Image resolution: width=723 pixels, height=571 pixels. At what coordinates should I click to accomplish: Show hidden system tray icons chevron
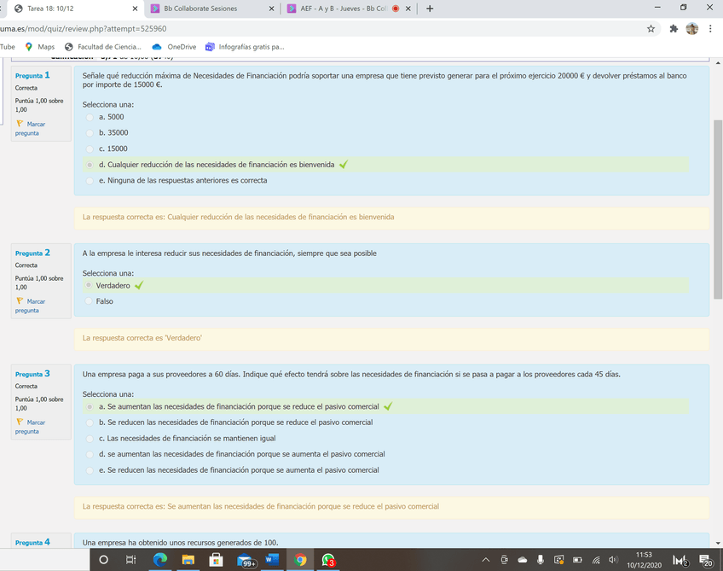point(485,560)
